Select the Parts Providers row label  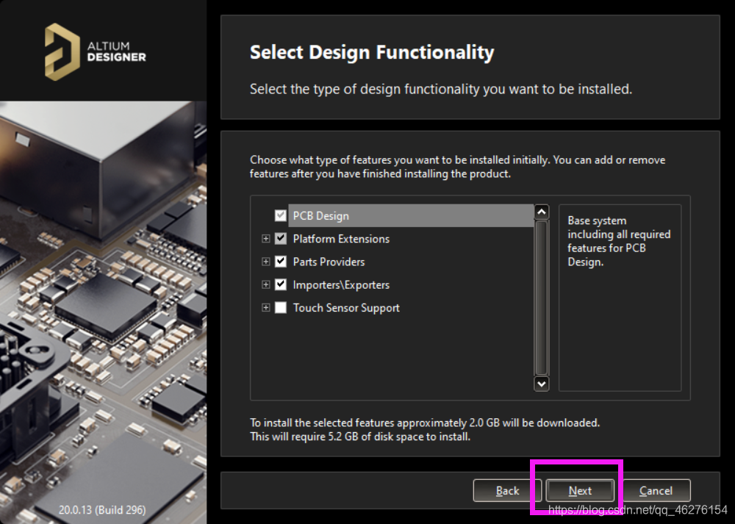point(329,262)
